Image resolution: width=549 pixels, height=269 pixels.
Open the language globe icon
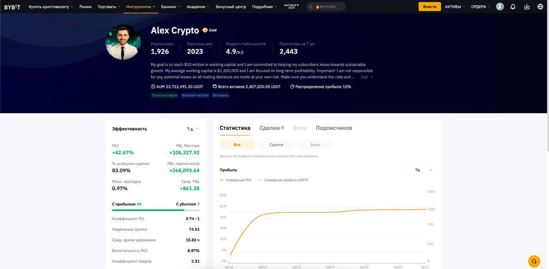click(540, 6)
